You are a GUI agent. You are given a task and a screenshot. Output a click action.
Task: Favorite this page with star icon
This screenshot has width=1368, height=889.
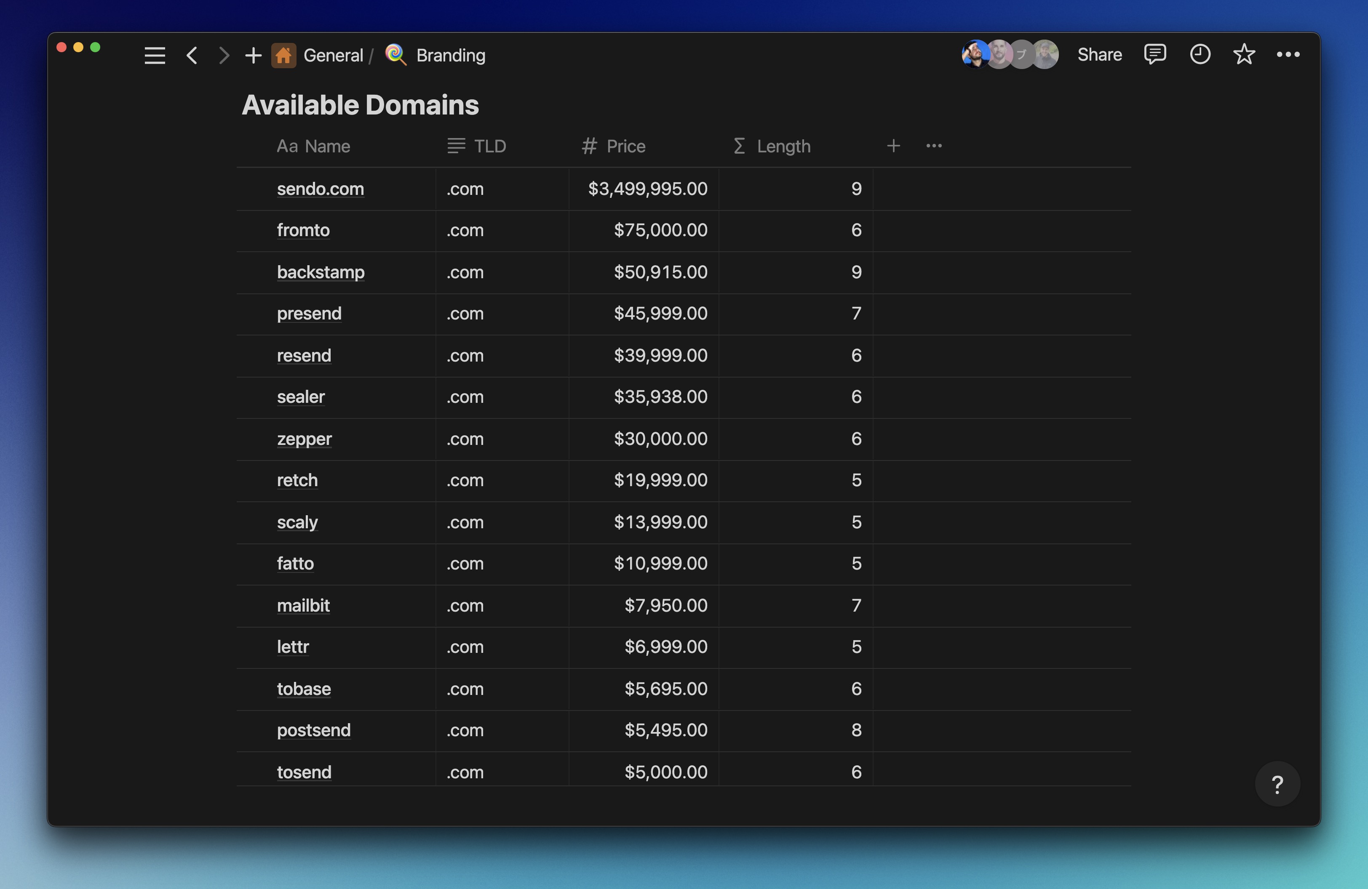[1244, 55]
